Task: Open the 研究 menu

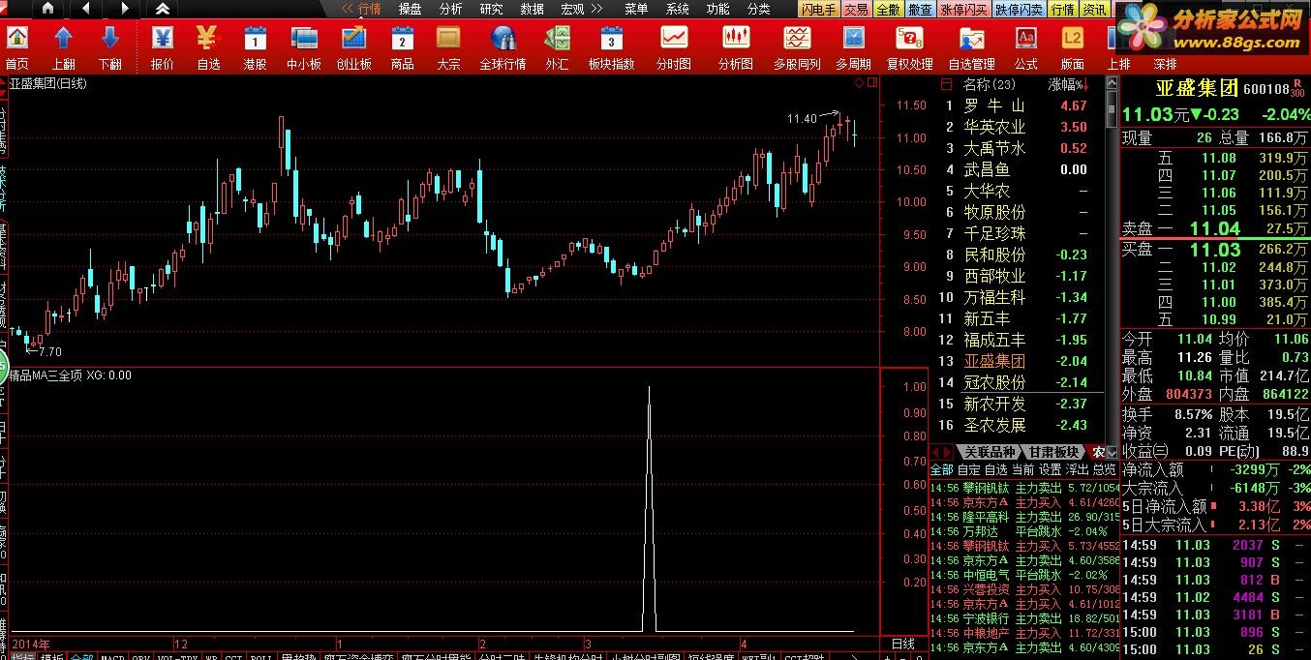Action: 491,9
